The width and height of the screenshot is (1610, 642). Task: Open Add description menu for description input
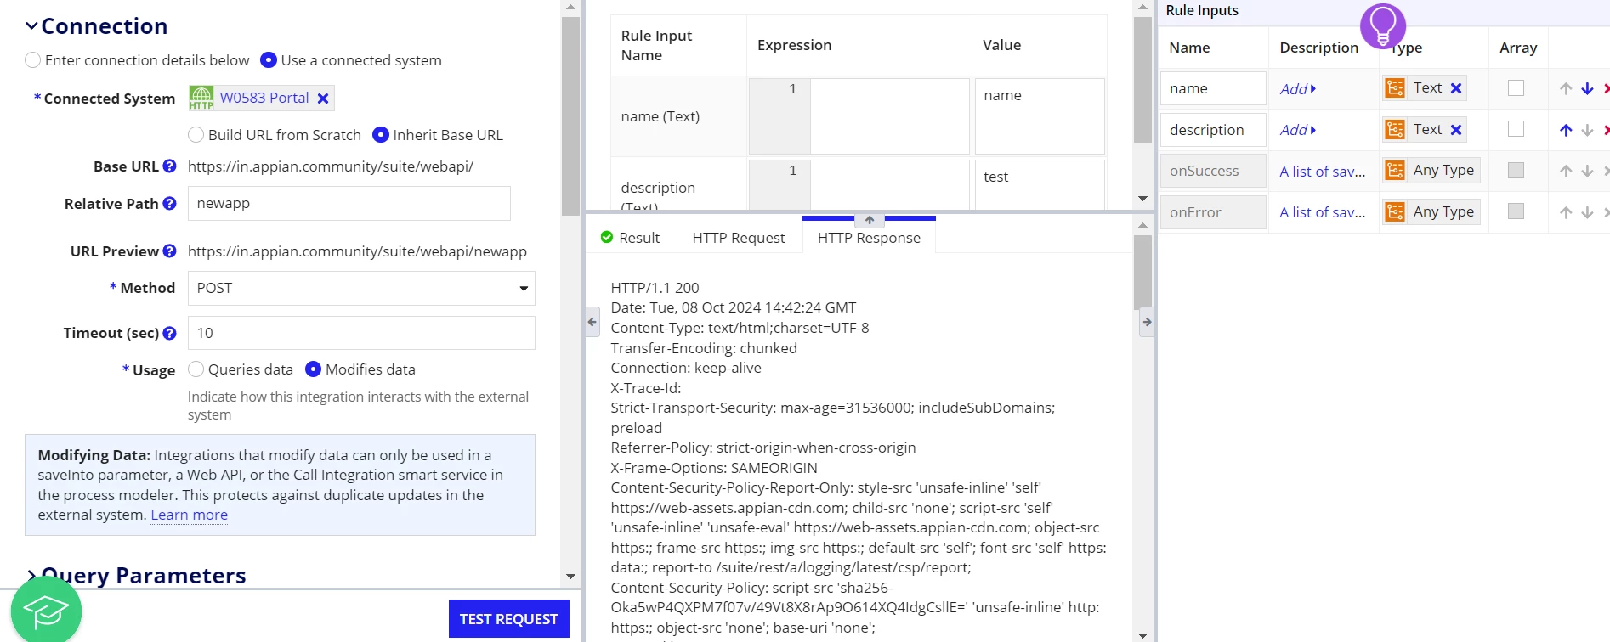pos(1297,130)
